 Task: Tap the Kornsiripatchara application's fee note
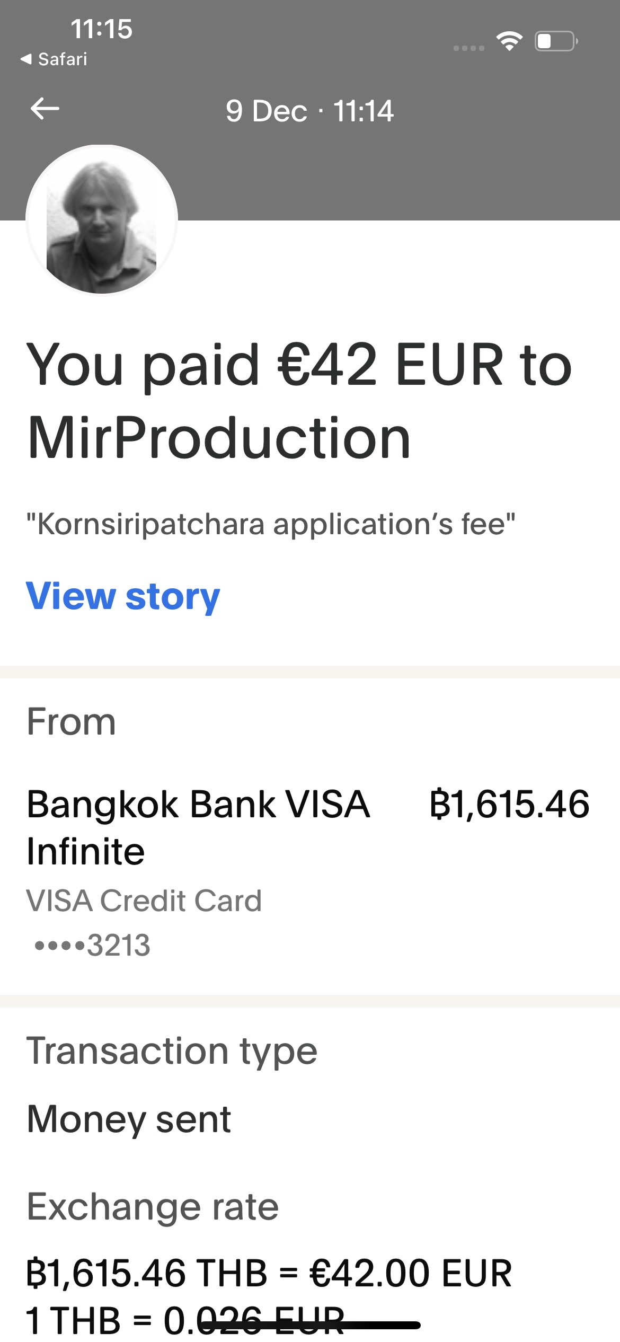pos(271,525)
